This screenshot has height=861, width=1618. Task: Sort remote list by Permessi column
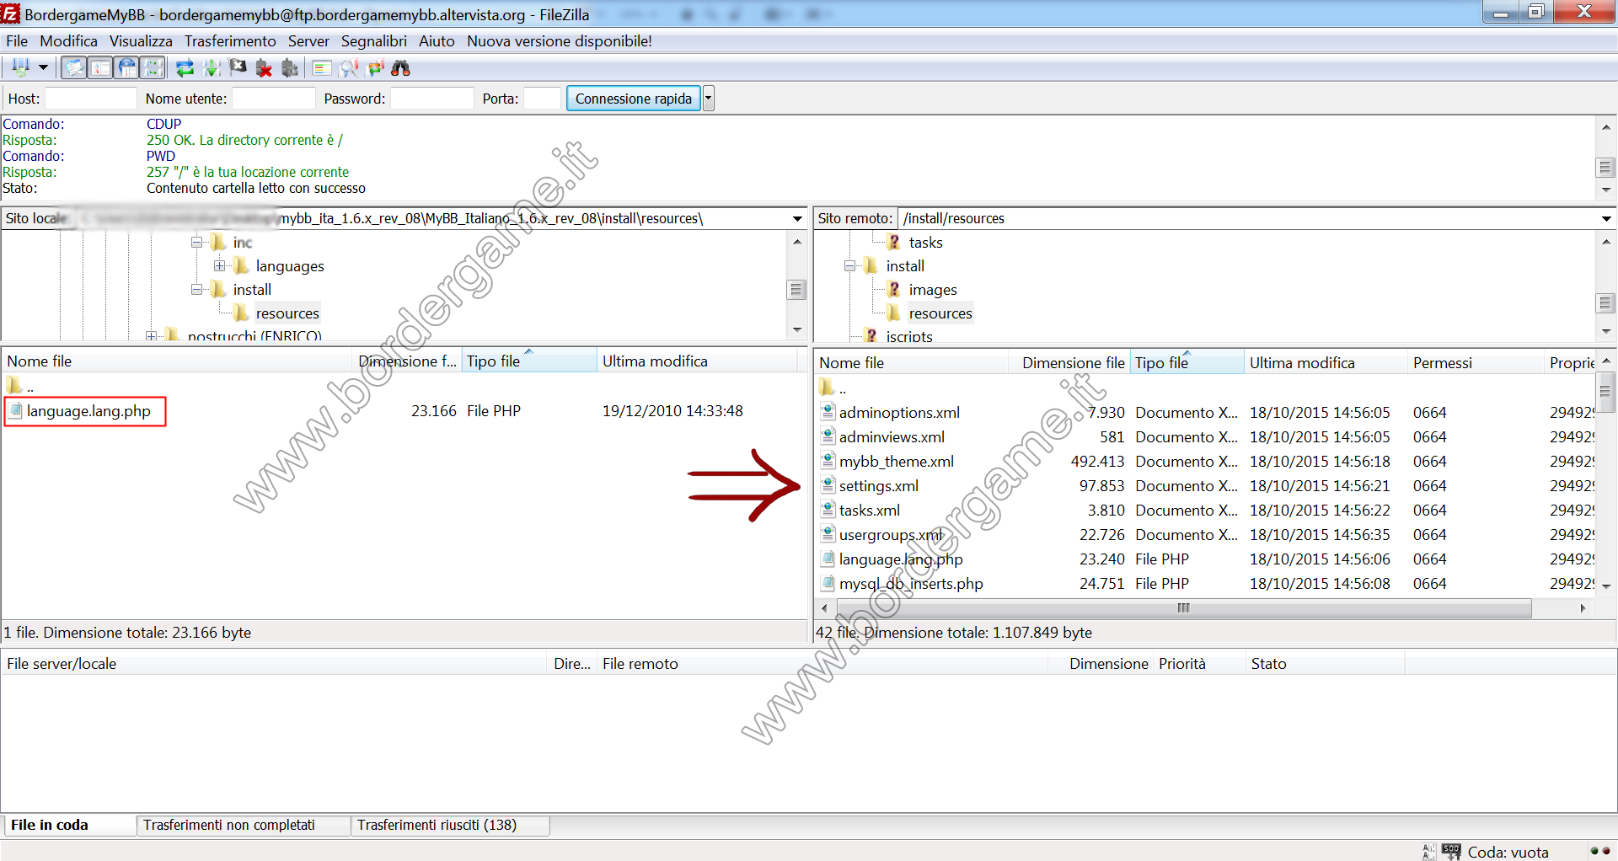click(1475, 362)
